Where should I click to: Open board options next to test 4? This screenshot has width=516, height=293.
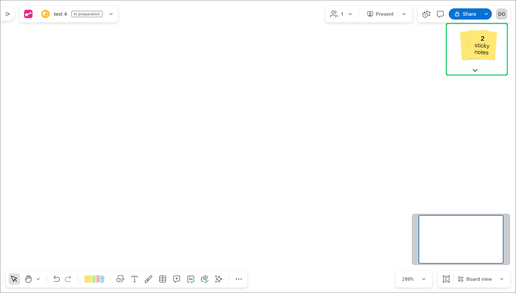111,14
